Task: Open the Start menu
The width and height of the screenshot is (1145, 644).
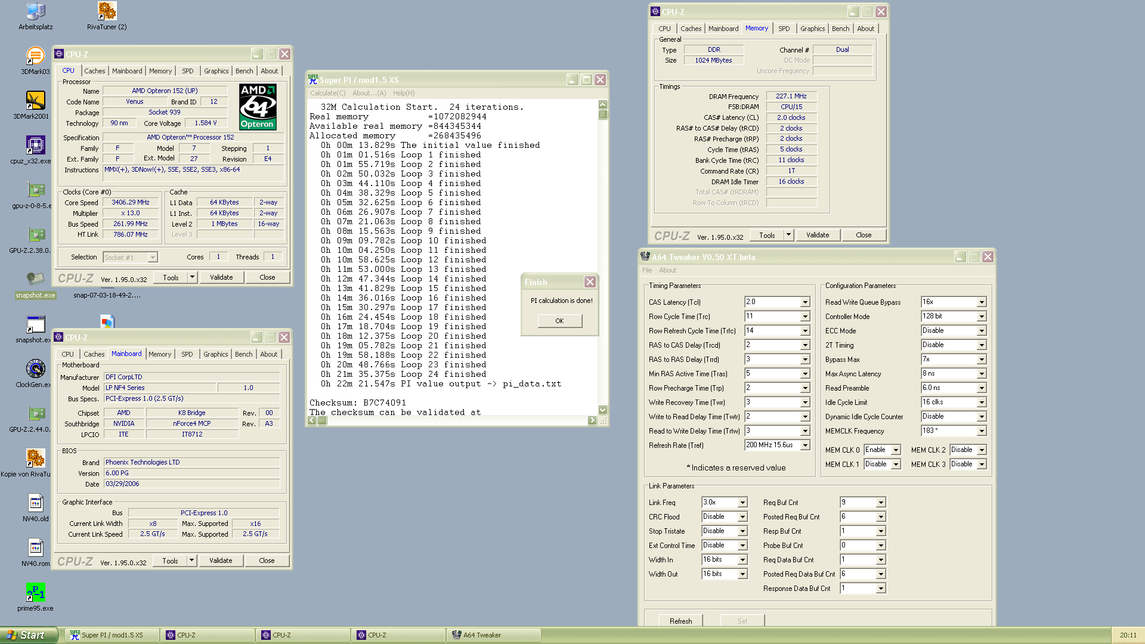Action: [29, 635]
